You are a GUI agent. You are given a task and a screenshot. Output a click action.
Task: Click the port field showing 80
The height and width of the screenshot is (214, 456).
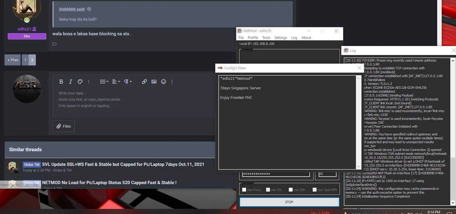point(327,174)
